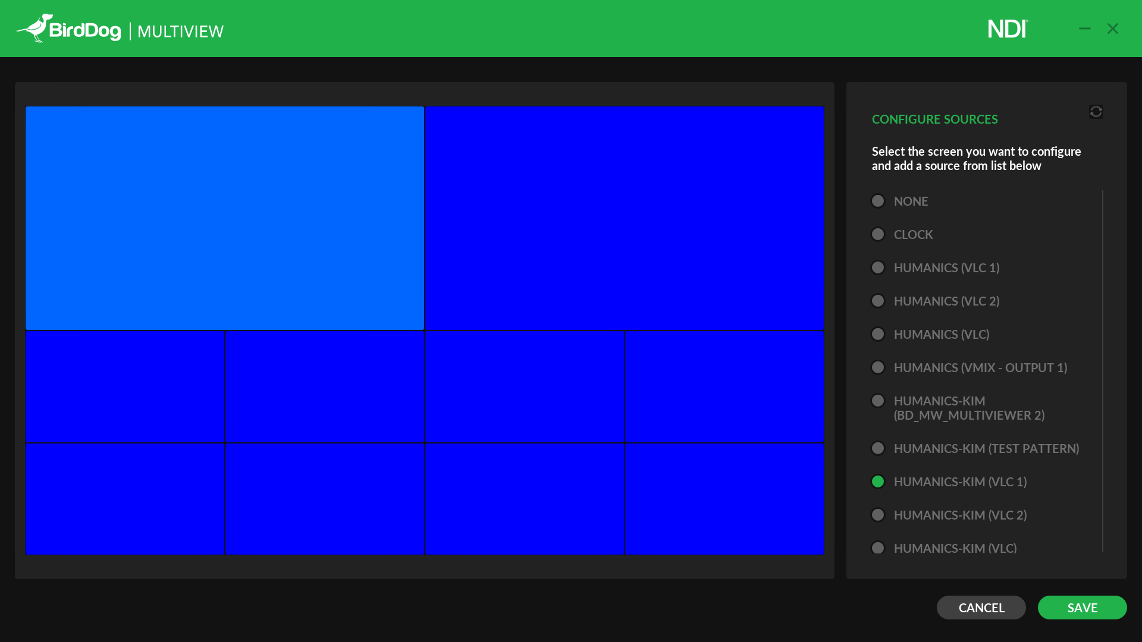Toggle the HUMANICS-KIM (VLC 1) radio button
Image resolution: width=1142 pixels, height=642 pixels.
point(878,481)
